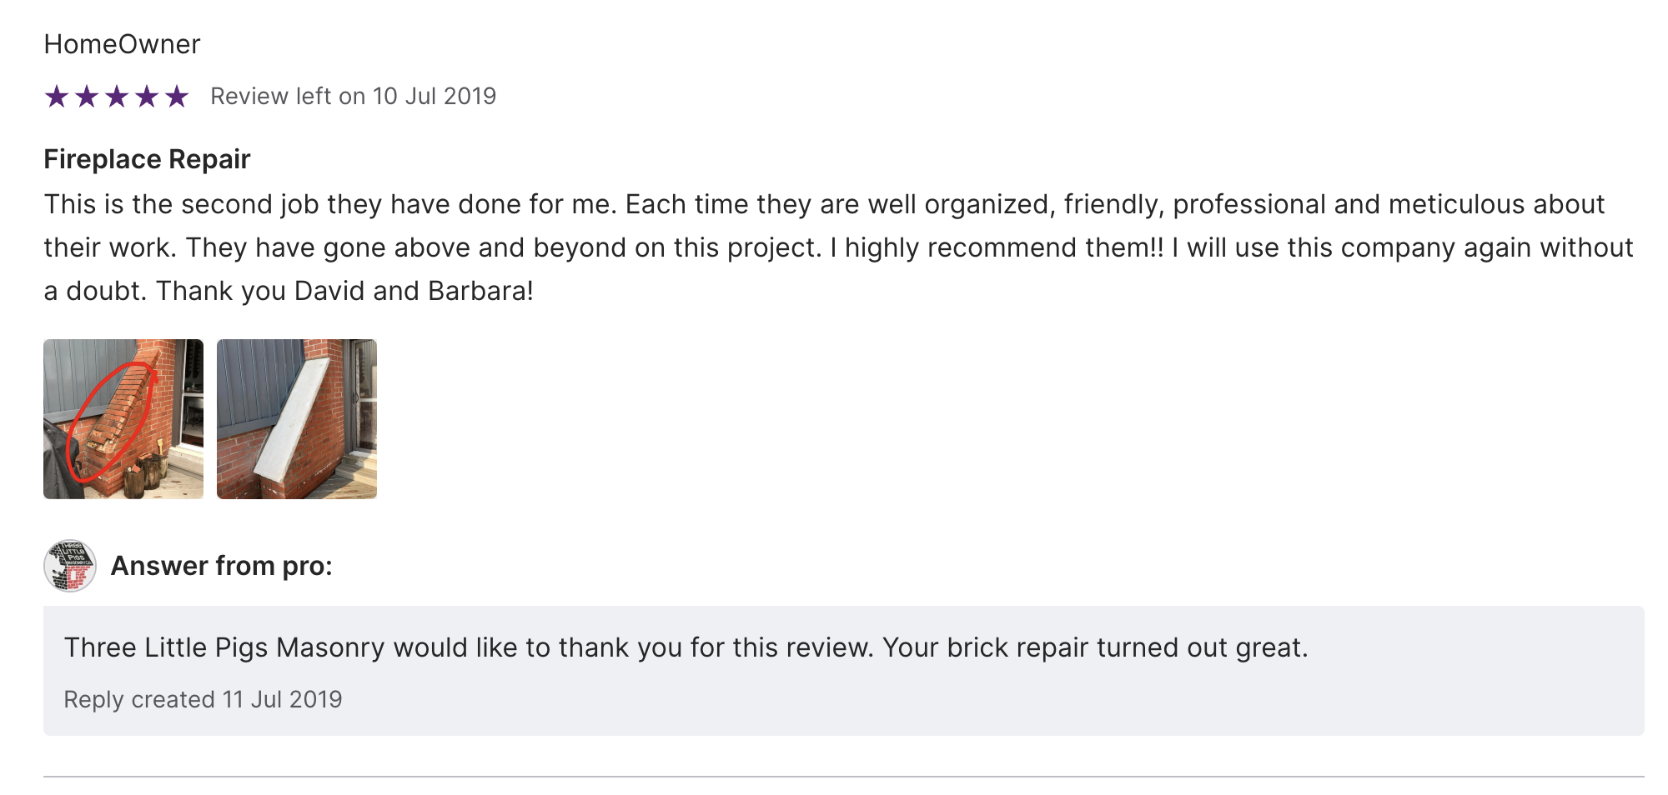Click the HomeOwner reviewer name

[x=122, y=44]
